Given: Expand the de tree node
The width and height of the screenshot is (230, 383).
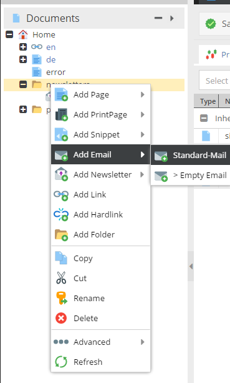Looking at the screenshot, I should (x=23, y=59).
